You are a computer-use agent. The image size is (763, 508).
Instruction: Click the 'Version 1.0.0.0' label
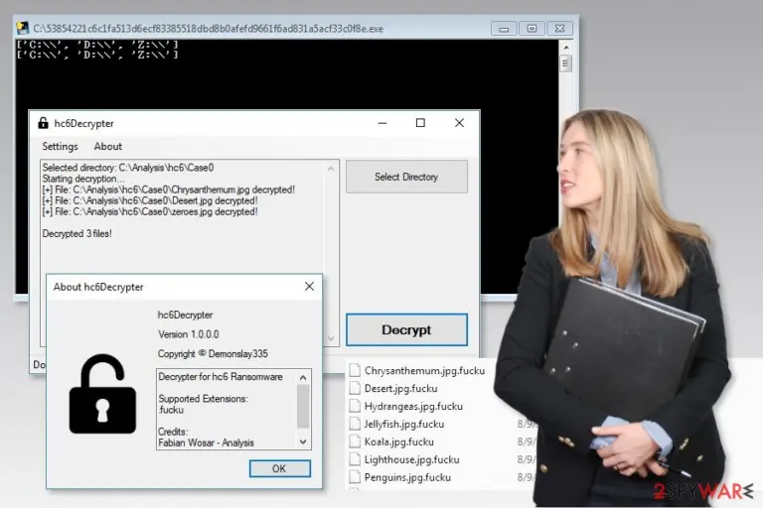[x=189, y=334]
